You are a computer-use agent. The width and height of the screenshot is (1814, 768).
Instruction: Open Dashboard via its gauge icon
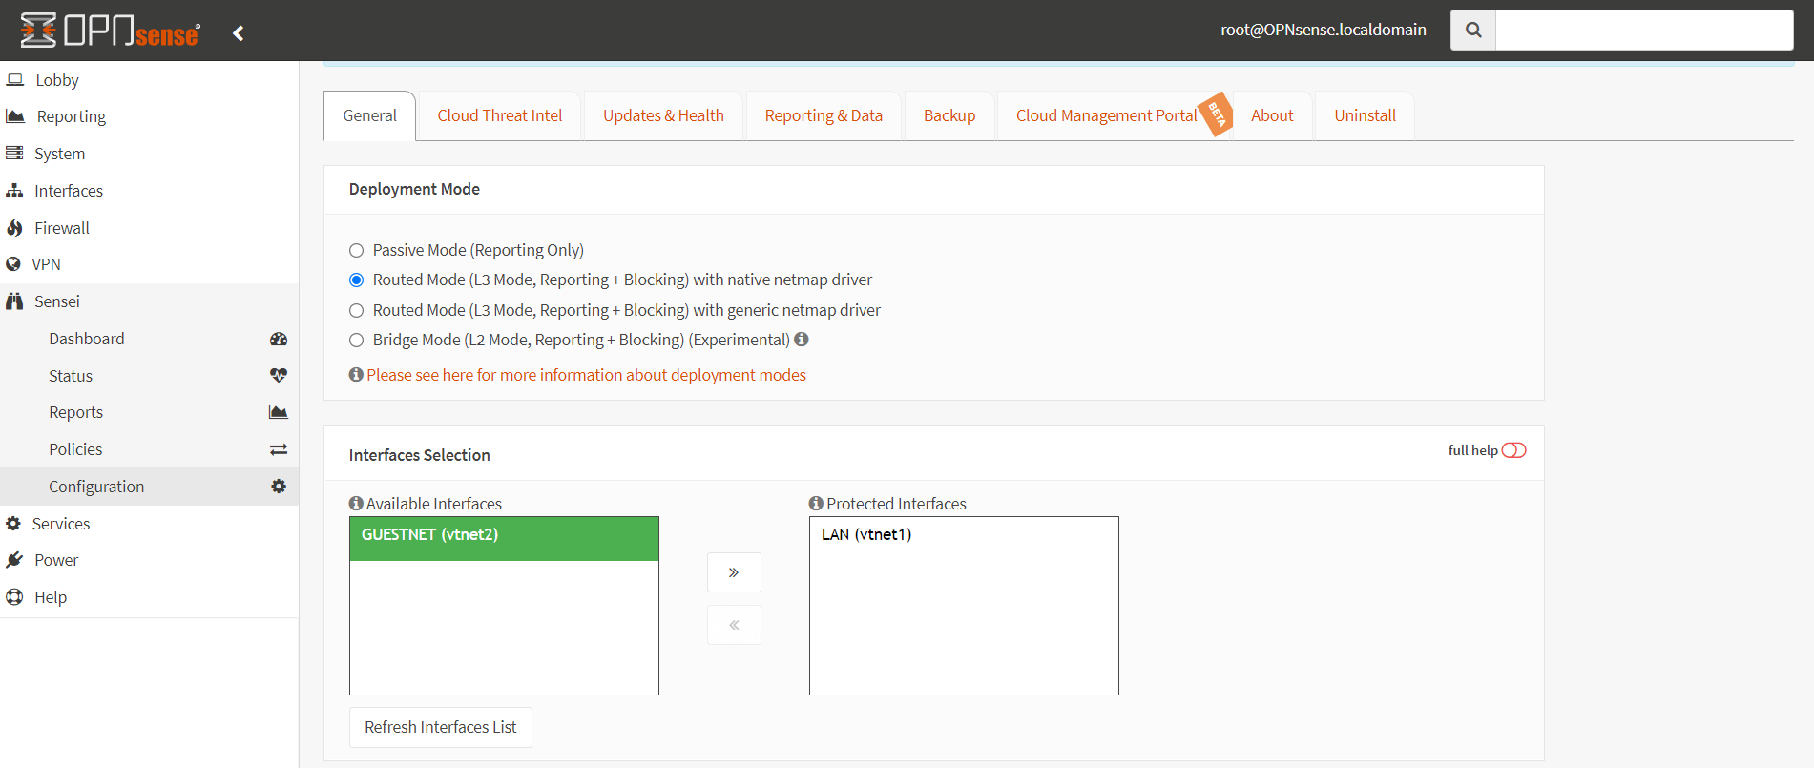279,339
